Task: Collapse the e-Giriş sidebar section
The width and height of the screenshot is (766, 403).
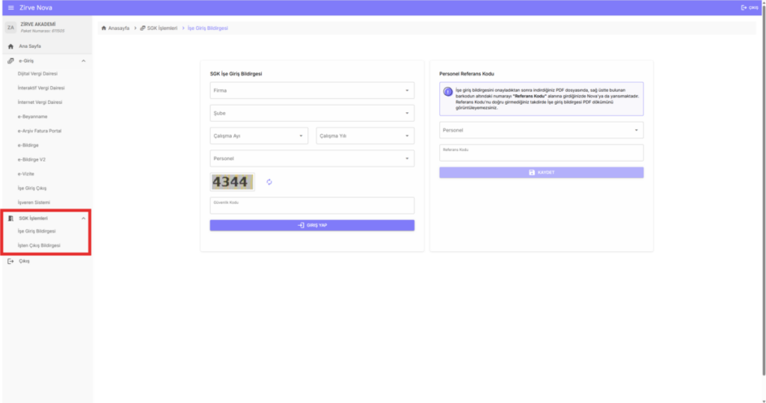Action: (84, 61)
